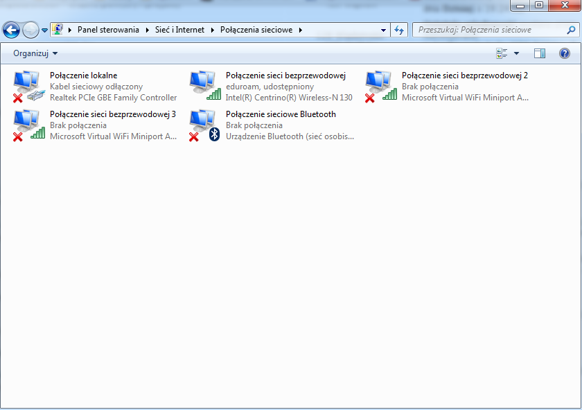Open the help question mark icon
582x410 pixels.
pos(564,53)
